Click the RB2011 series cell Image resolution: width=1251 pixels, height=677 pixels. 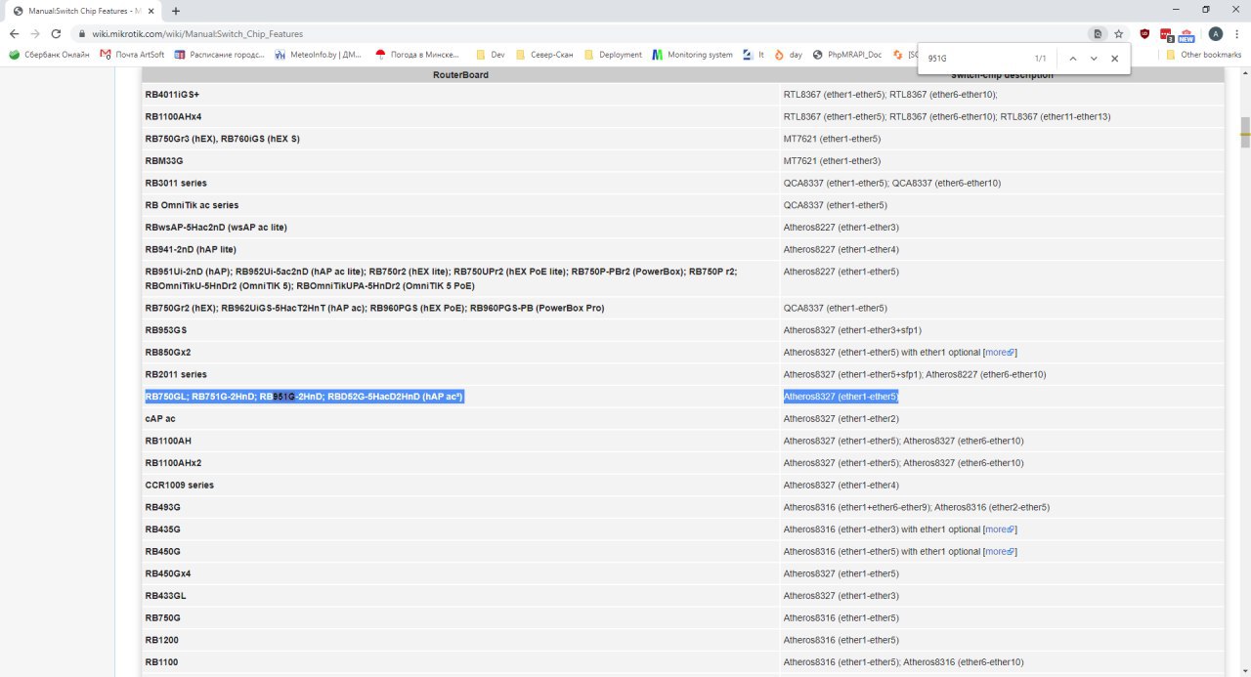coord(460,374)
